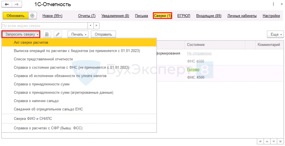The width and height of the screenshot is (285, 146).
Task: Open the Личные кабинеты tab
Action: [242, 16]
